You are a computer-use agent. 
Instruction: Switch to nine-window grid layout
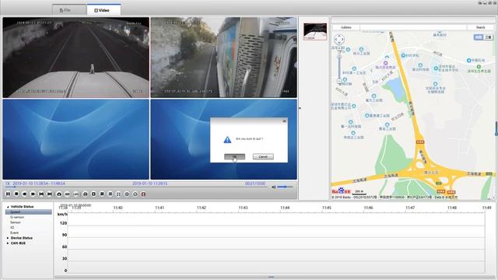click(110, 194)
